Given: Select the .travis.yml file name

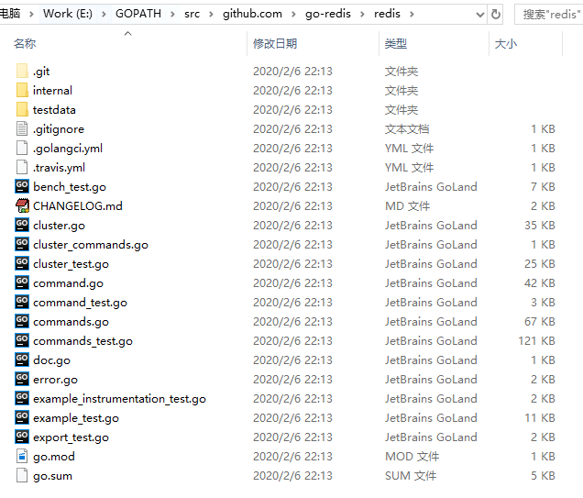Looking at the screenshot, I should coord(59,167).
